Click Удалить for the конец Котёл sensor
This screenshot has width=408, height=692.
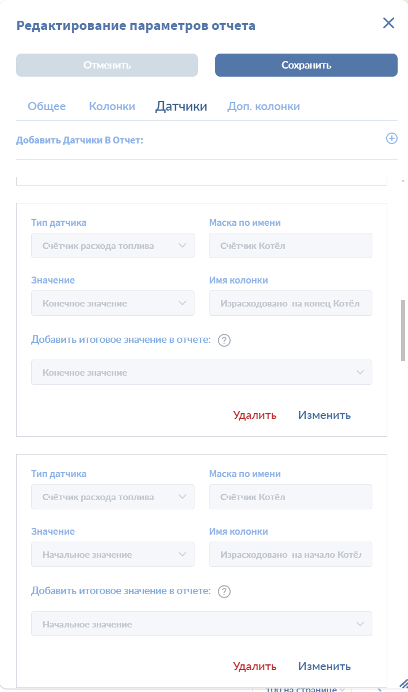[x=254, y=415]
